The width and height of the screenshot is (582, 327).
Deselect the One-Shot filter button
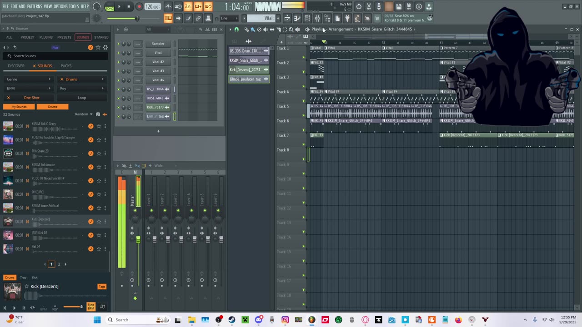tap(29, 98)
